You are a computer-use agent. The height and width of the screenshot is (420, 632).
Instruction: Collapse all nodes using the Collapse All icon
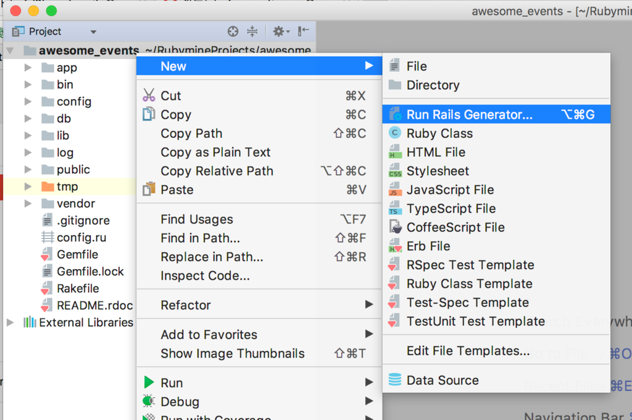coord(254,31)
